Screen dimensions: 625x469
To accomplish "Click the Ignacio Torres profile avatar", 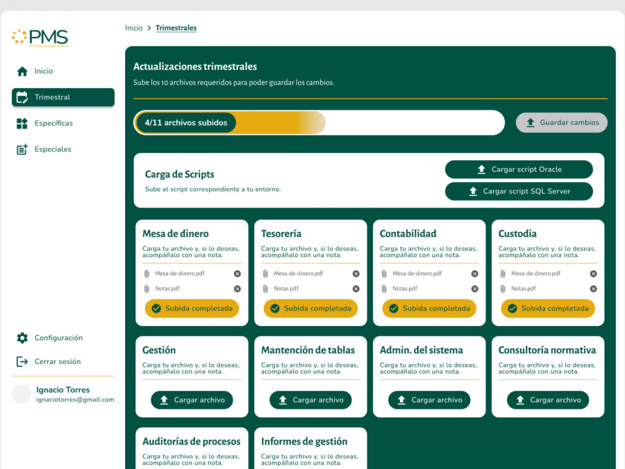I will pyautogui.click(x=21, y=395).
